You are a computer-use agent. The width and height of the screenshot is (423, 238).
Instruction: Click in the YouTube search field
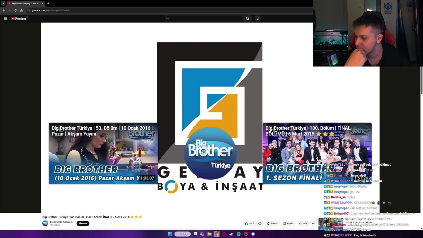[203, 19]
